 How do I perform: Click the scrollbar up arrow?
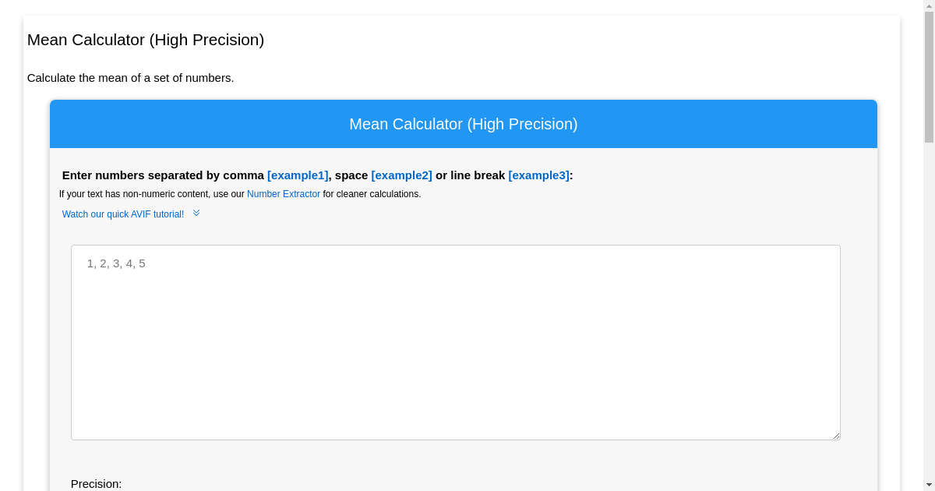click(x=929, y=5)
